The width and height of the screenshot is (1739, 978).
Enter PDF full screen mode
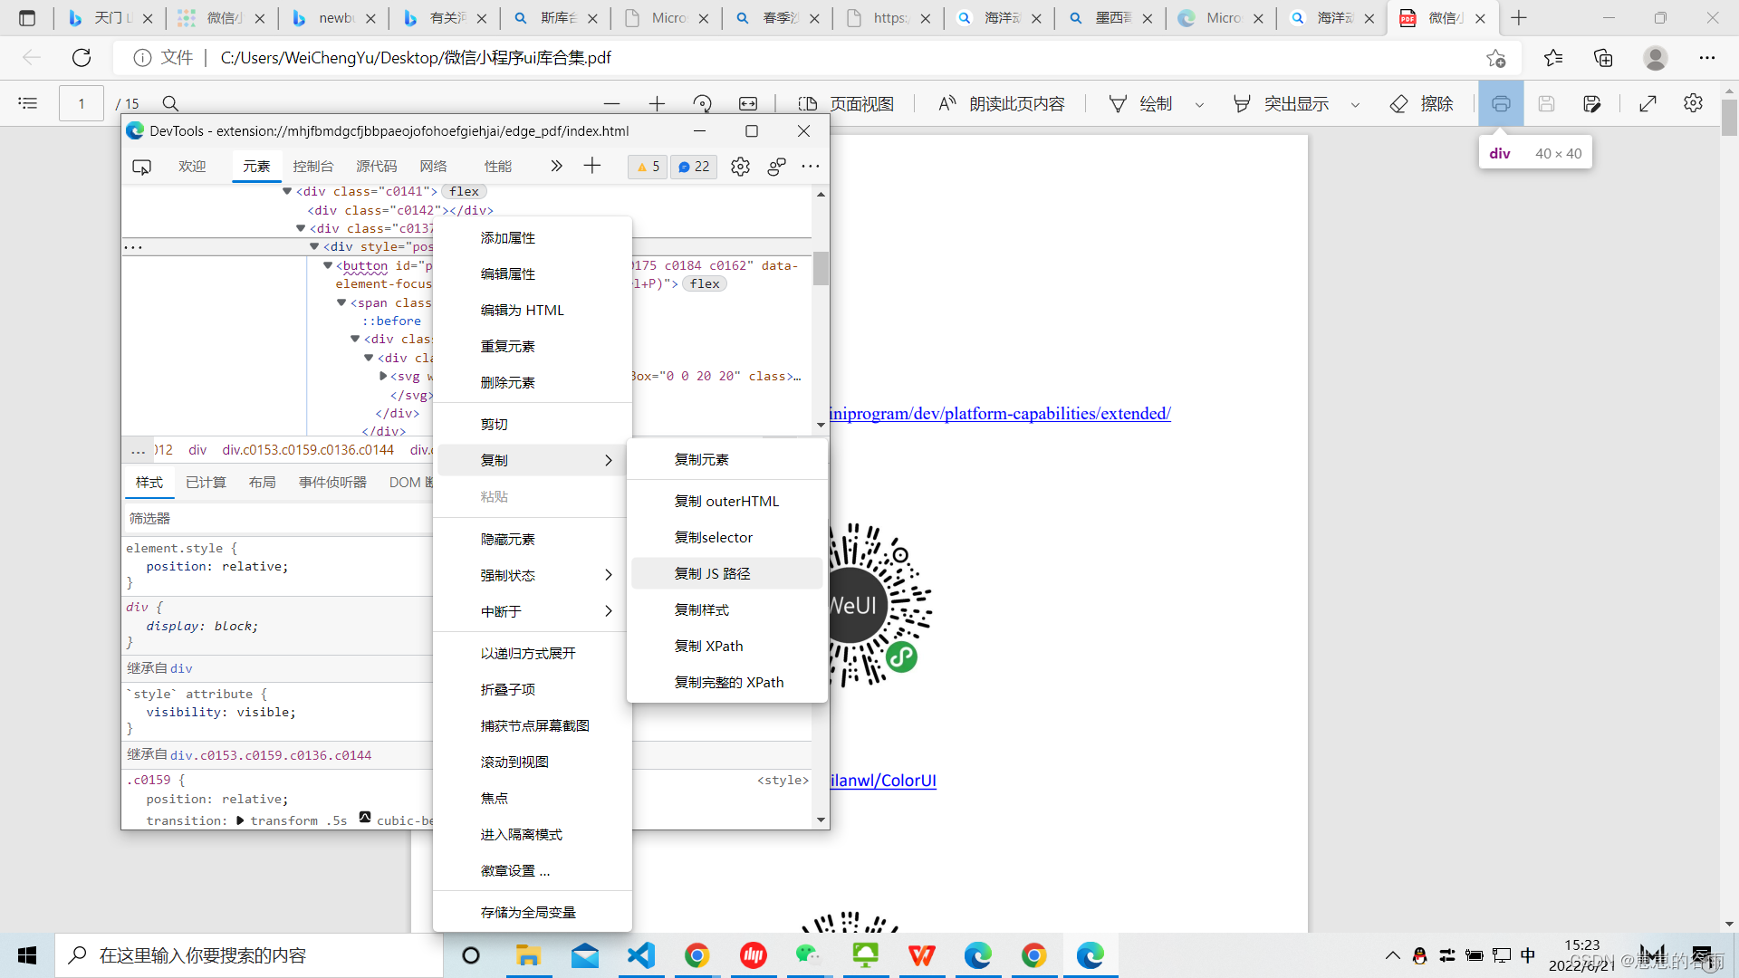click(1648, 104)
